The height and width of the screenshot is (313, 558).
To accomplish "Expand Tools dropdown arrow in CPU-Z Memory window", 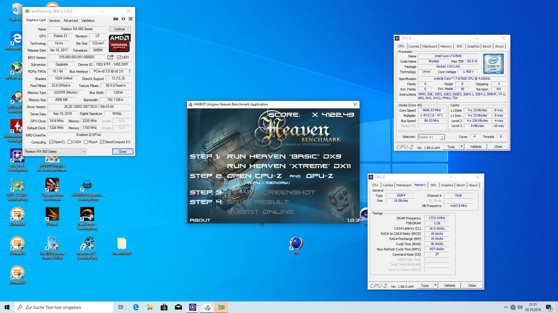I will pos(435,285).
